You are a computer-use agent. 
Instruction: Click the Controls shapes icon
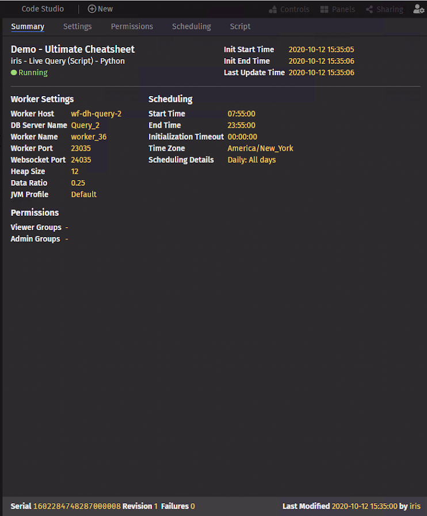[273, 10]
